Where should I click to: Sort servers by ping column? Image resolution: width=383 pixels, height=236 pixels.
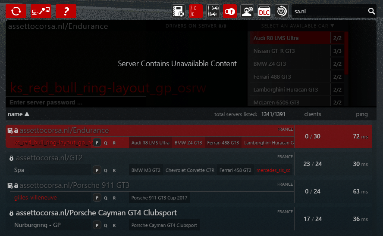point(362,114)
